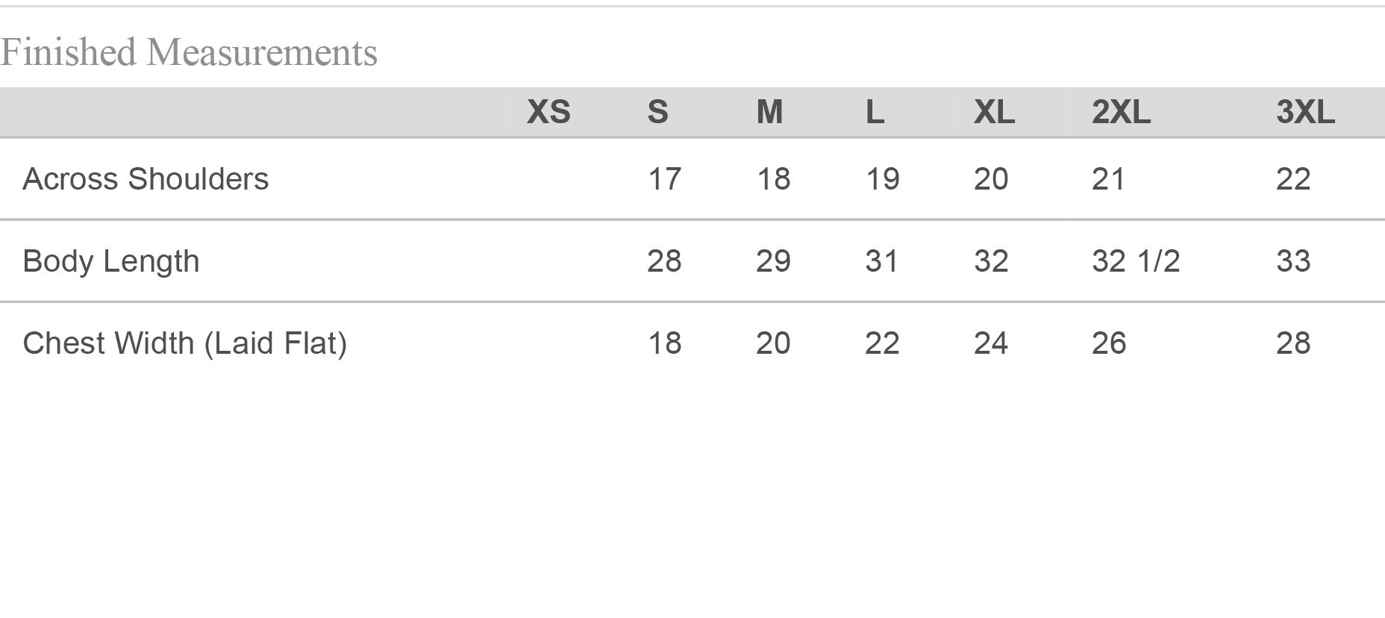Select Chest Width value for size S
This screenshot has width=1385, height=618.
click(664, 343)
